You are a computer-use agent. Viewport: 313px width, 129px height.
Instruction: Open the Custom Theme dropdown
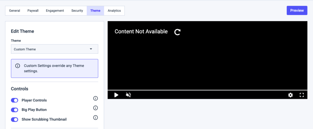54,49
